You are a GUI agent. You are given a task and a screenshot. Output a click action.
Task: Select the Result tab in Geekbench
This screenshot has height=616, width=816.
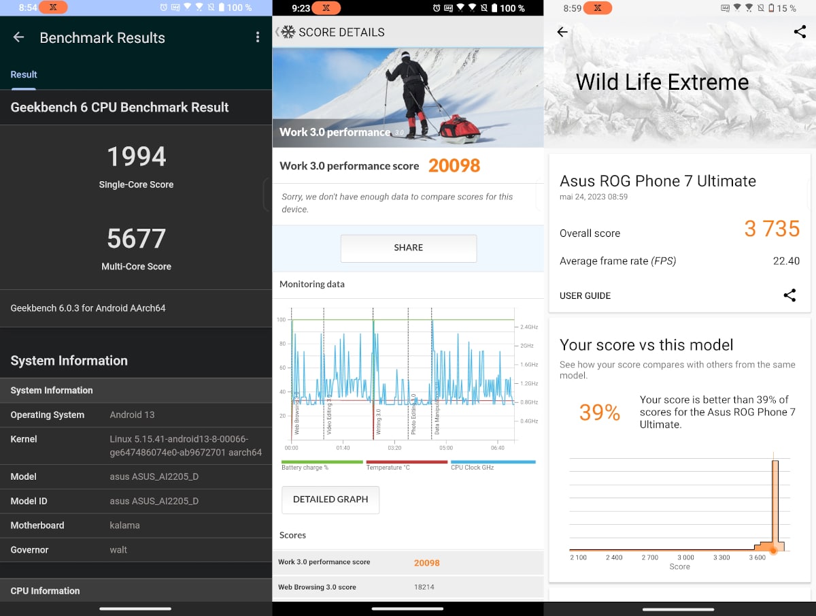pos(24,74)
